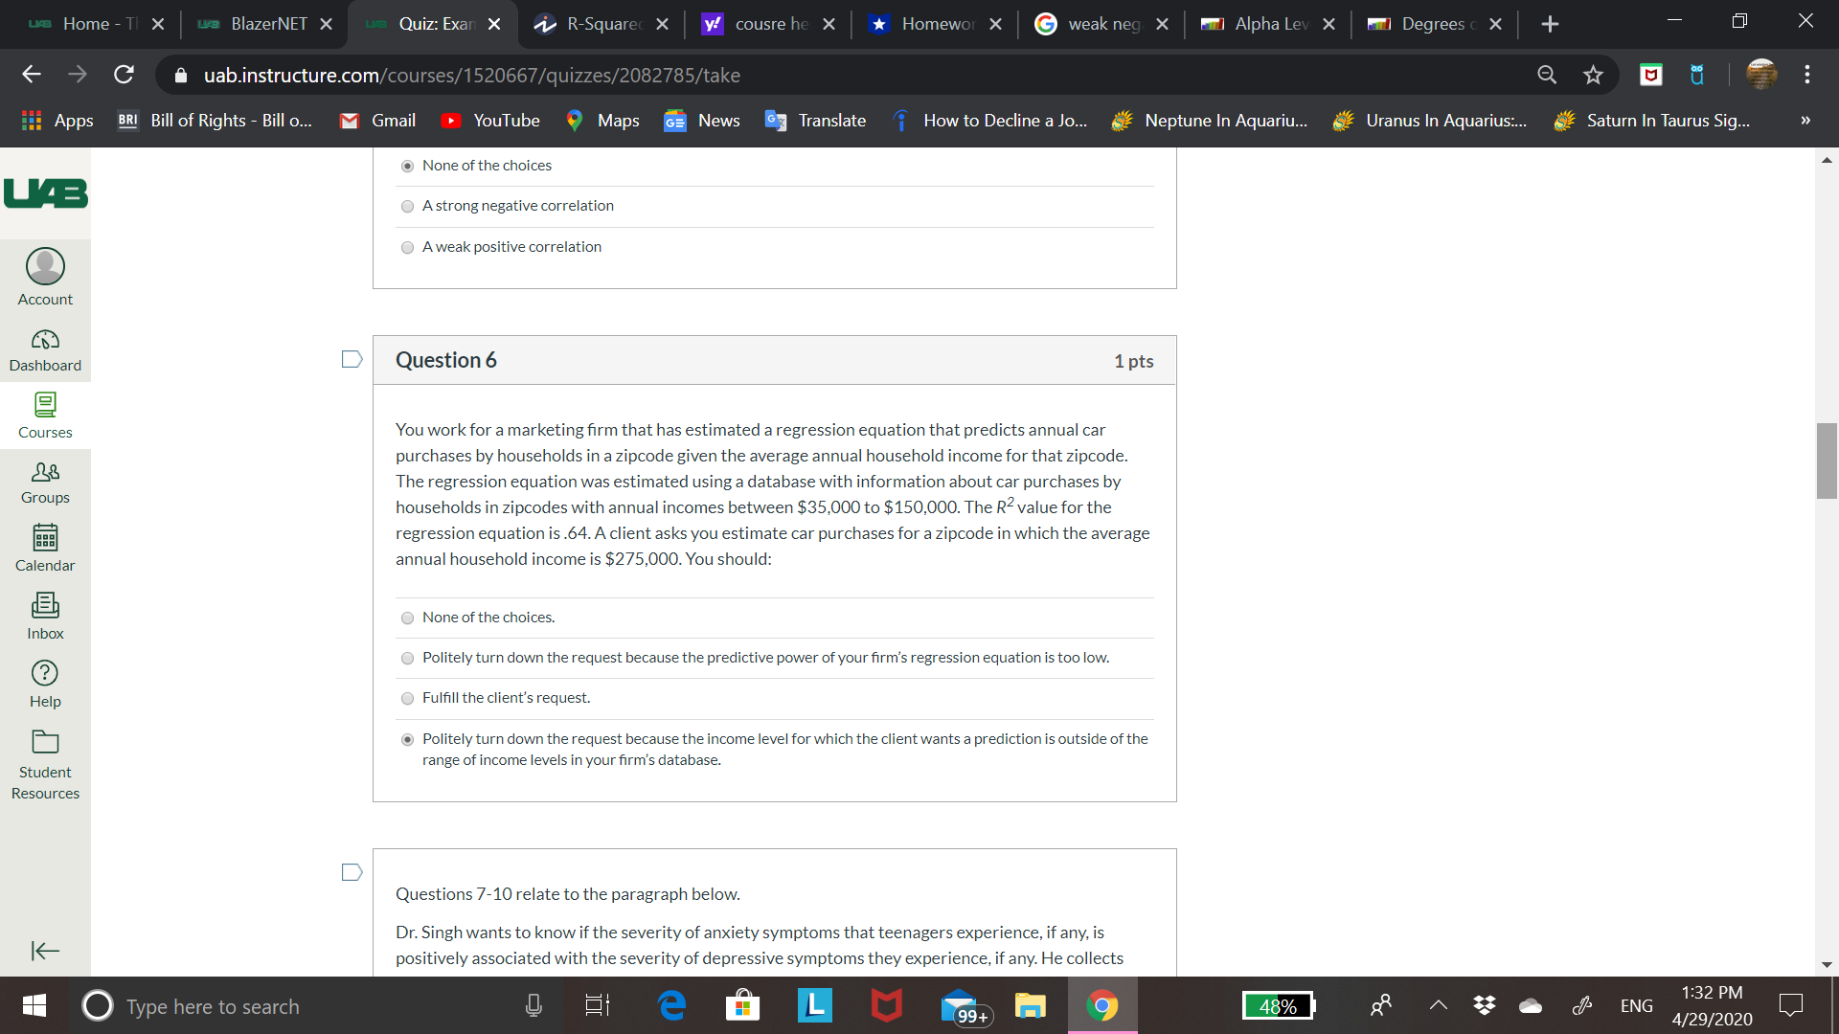Screen dimensions: 1839x1034
Task: Open Chrome's three-dot menu
Action: (x=1806, y=75)
